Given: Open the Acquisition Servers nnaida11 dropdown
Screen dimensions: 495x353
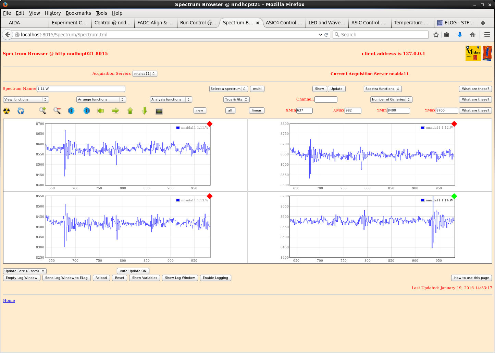Looking at the screenshot, I should [x=145, y=74].
